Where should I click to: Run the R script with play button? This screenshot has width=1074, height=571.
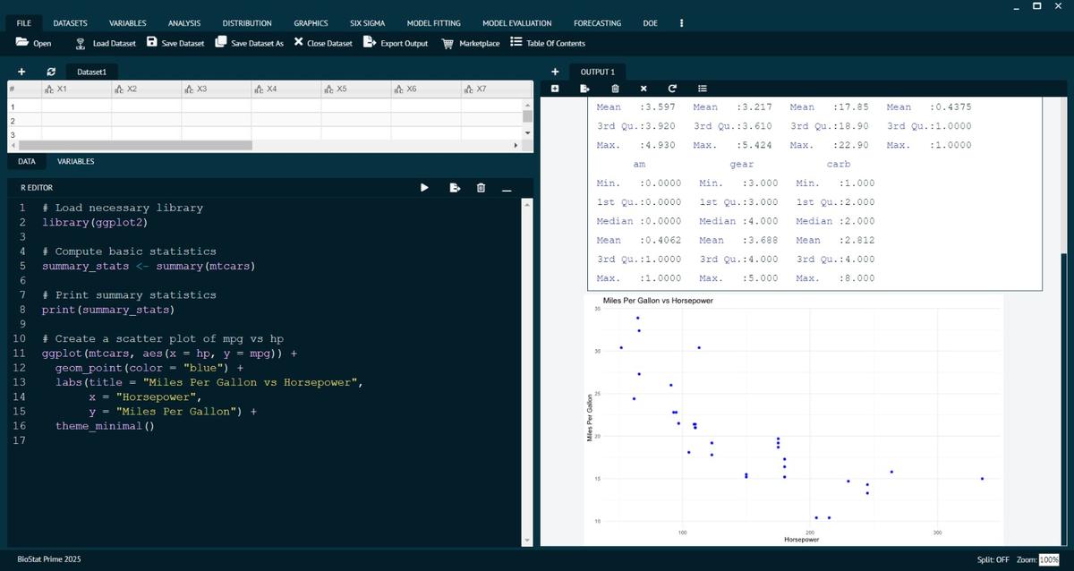point(425,188)
